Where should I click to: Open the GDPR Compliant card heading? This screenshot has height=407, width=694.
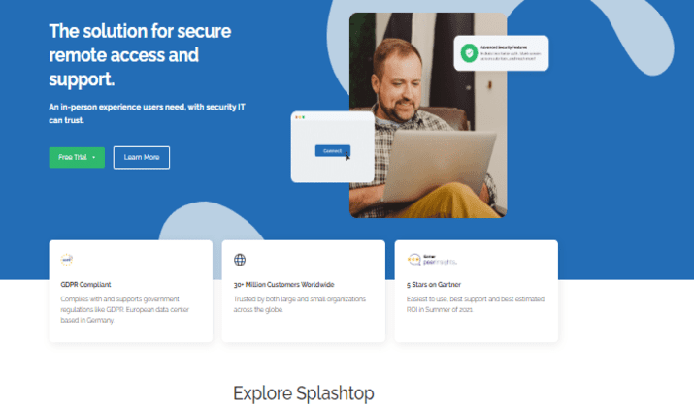click(85, 285)
